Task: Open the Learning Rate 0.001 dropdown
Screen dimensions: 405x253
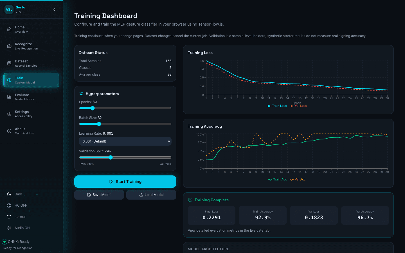Action: (125, 141)
